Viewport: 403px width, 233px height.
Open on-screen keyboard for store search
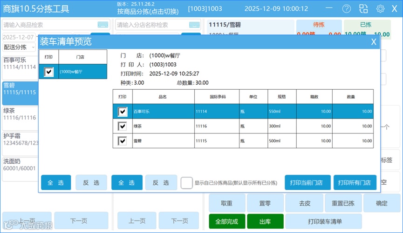(194, 25)
